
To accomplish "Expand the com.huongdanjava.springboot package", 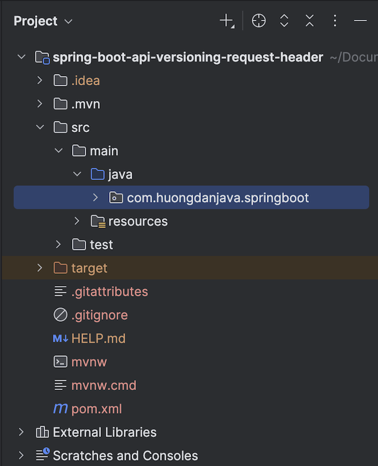I will point(96,198).
